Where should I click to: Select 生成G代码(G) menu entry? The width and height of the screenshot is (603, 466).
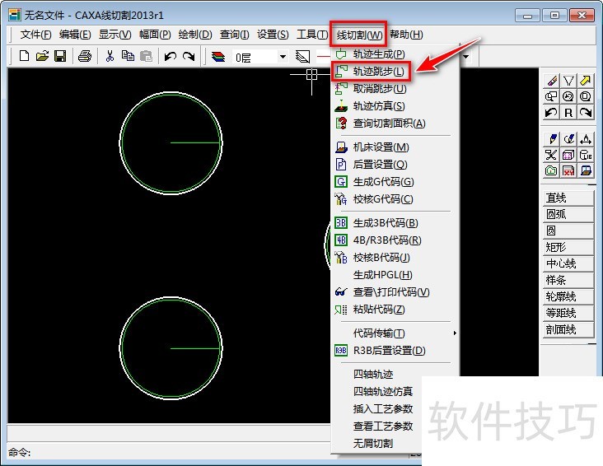[x=395, y=182]
